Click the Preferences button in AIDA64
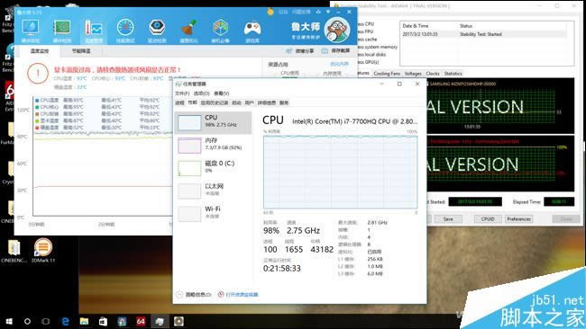This screenshot has height=329, width=586. pos(518,219)
